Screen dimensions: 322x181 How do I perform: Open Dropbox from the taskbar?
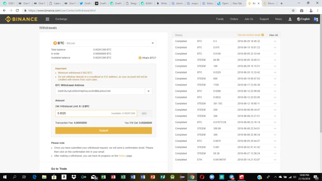point(74,177)
